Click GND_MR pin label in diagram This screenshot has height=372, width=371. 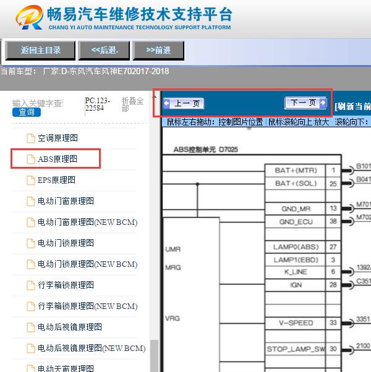click(x=296, y=209)
